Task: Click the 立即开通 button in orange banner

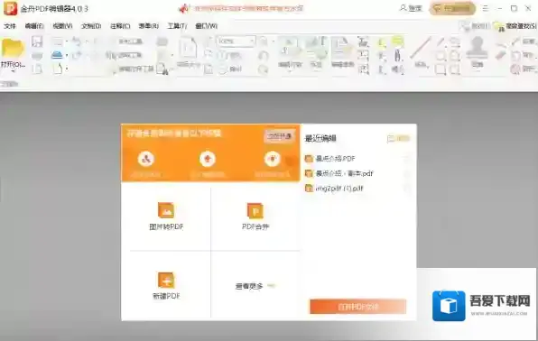Action: tap(279, 136)
